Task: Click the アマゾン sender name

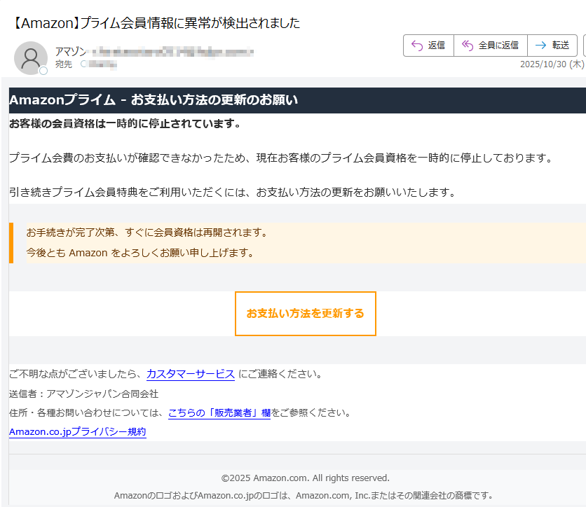Action: (x=69, y=50)
